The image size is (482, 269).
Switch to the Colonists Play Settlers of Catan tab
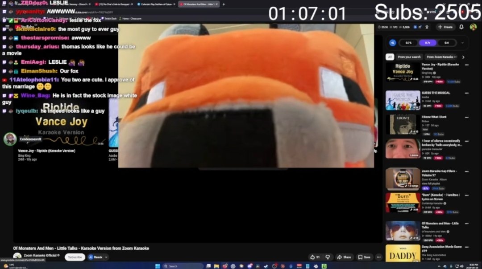pyautogui.click(x=156, y=4)
